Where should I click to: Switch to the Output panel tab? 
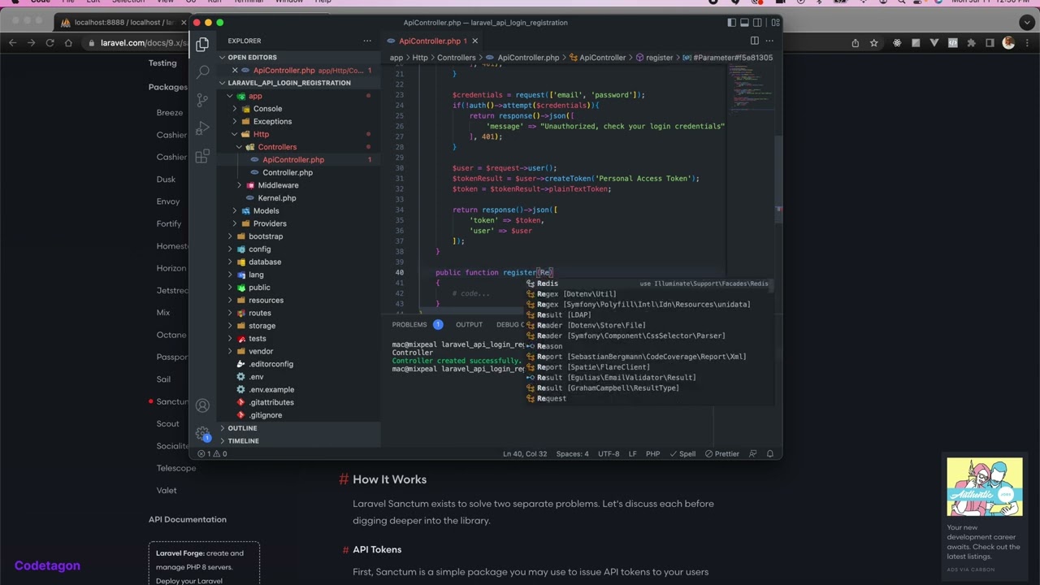[469, 324]
